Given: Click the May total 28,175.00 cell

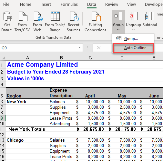Looking at the screenshot, I should click(x=122, y=129).
